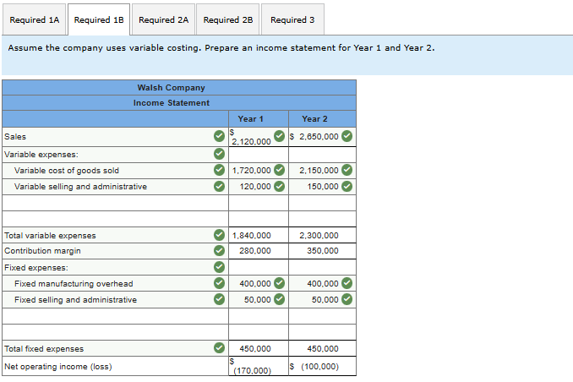This screenshot has height=382, width=573.
Task: Click the check icon next to Year 1 120,000 value
Action: (x=279, y=186)
